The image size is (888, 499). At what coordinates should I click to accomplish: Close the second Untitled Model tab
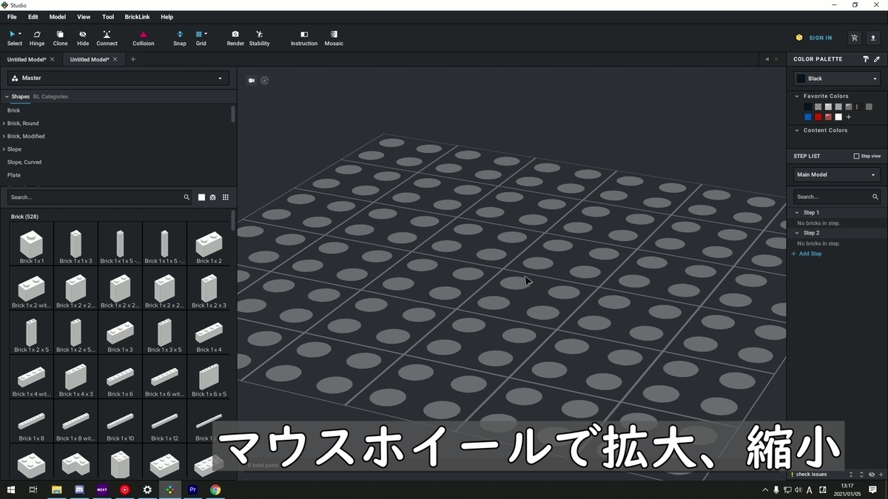(115, 59)
